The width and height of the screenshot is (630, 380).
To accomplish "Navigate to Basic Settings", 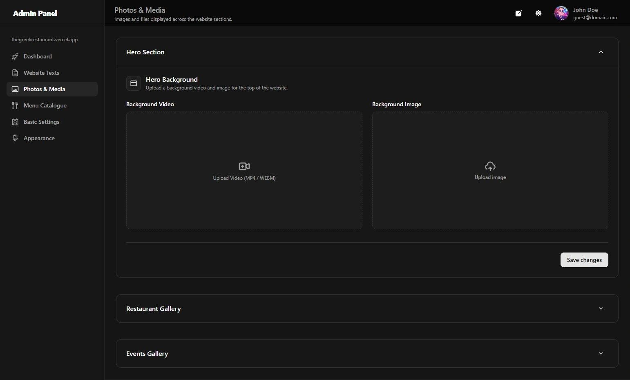I will click(x=41, y=121).
